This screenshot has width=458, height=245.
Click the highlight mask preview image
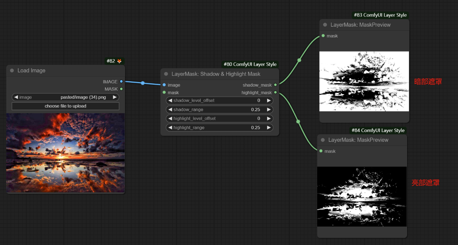tap(362, 196)
